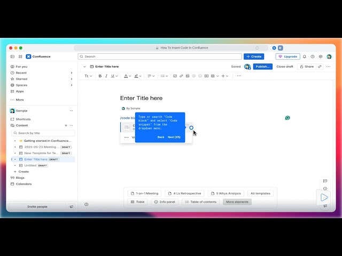Open the comments icon on right rail
Viewport: 342px width, 256px height.
325,181
